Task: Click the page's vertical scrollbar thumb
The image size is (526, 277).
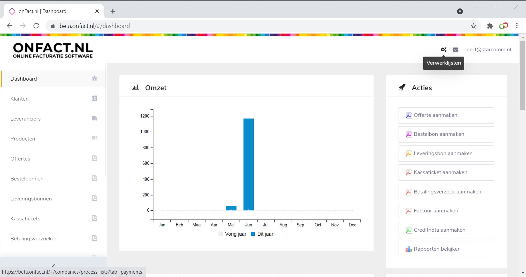Action: (523, 75)
